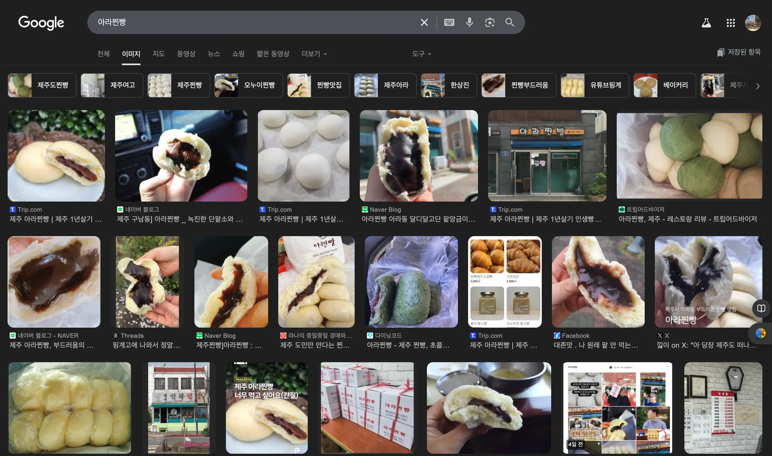Open Search Labs flask icon

[x=706, y=23]
